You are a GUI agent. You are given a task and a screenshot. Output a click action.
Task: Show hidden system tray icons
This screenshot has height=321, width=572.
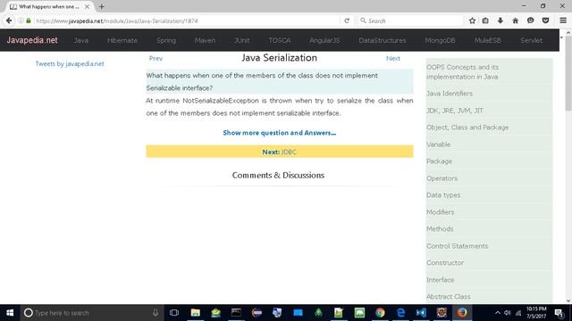pyautogui.click(x=497, y=313)
